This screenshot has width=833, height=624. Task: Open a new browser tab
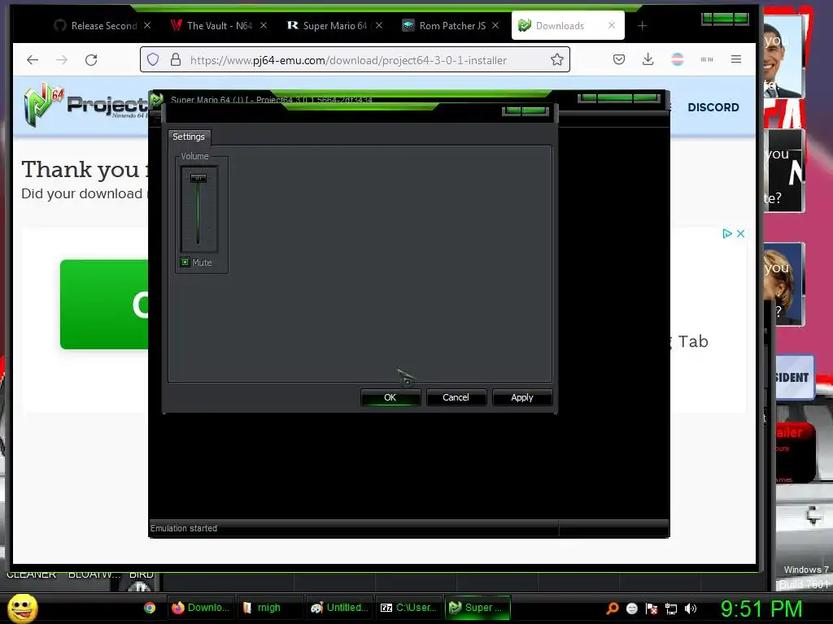[642, 25]
